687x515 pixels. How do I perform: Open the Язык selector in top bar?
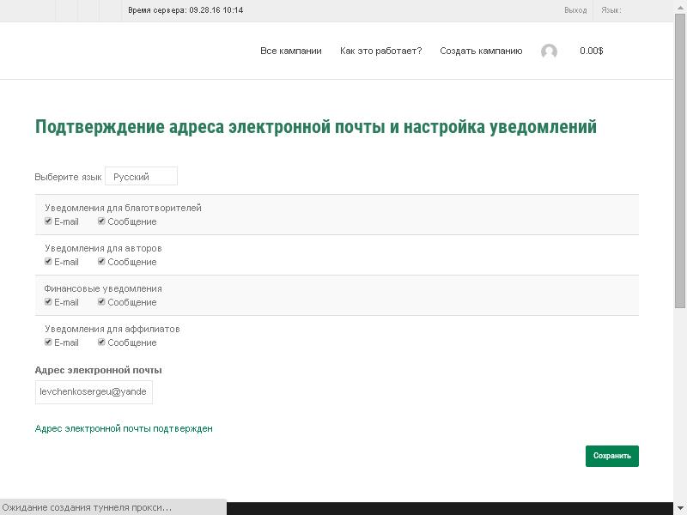click(611, 10)
